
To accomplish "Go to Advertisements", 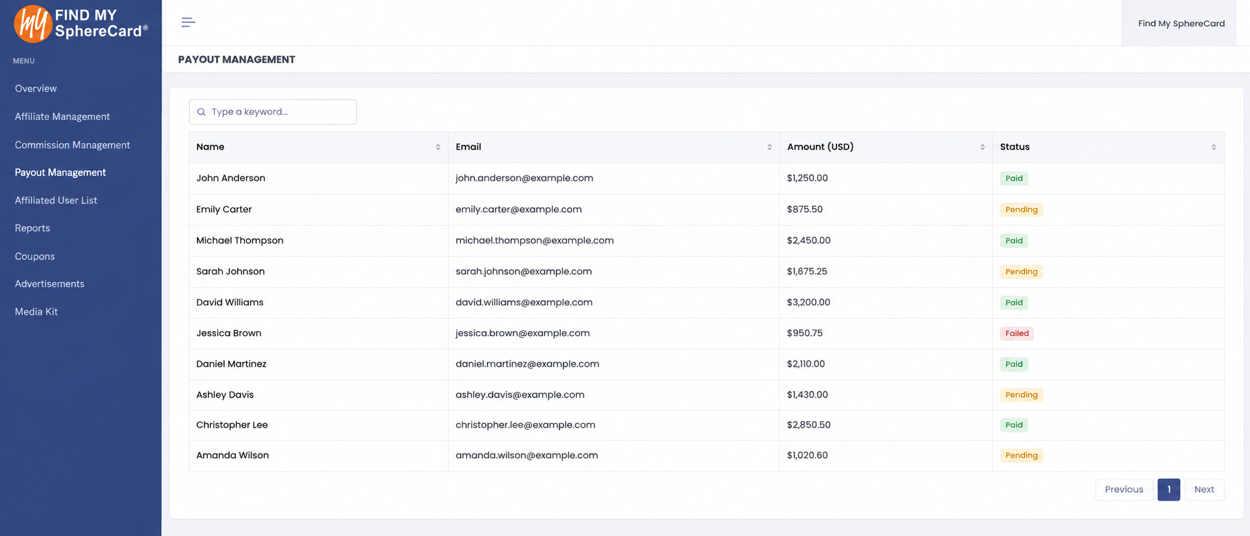I will [50, 284].
